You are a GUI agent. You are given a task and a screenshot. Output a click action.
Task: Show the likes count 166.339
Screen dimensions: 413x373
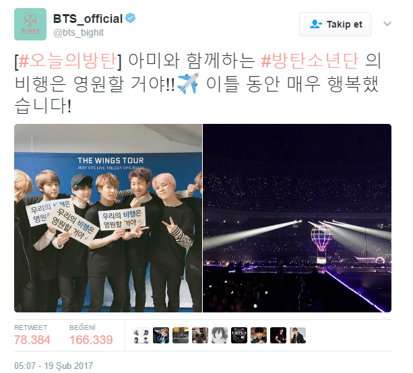point(91,339)
